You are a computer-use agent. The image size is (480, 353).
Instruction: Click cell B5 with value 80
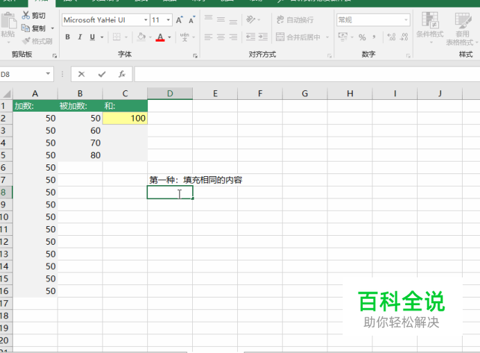click(x=80, y=155)
